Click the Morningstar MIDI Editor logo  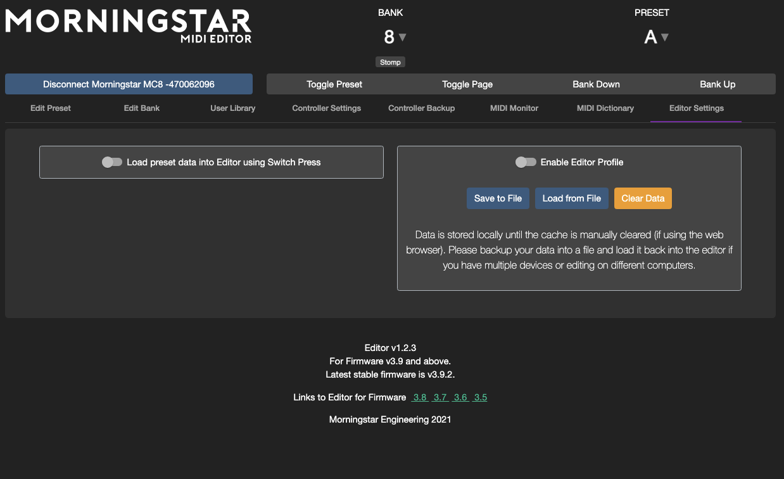click(x=129, y=25)
